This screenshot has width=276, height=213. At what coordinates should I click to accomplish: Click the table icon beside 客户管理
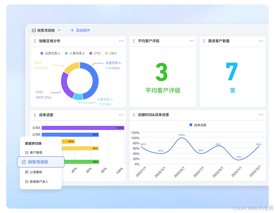click(x=27, y=152)
